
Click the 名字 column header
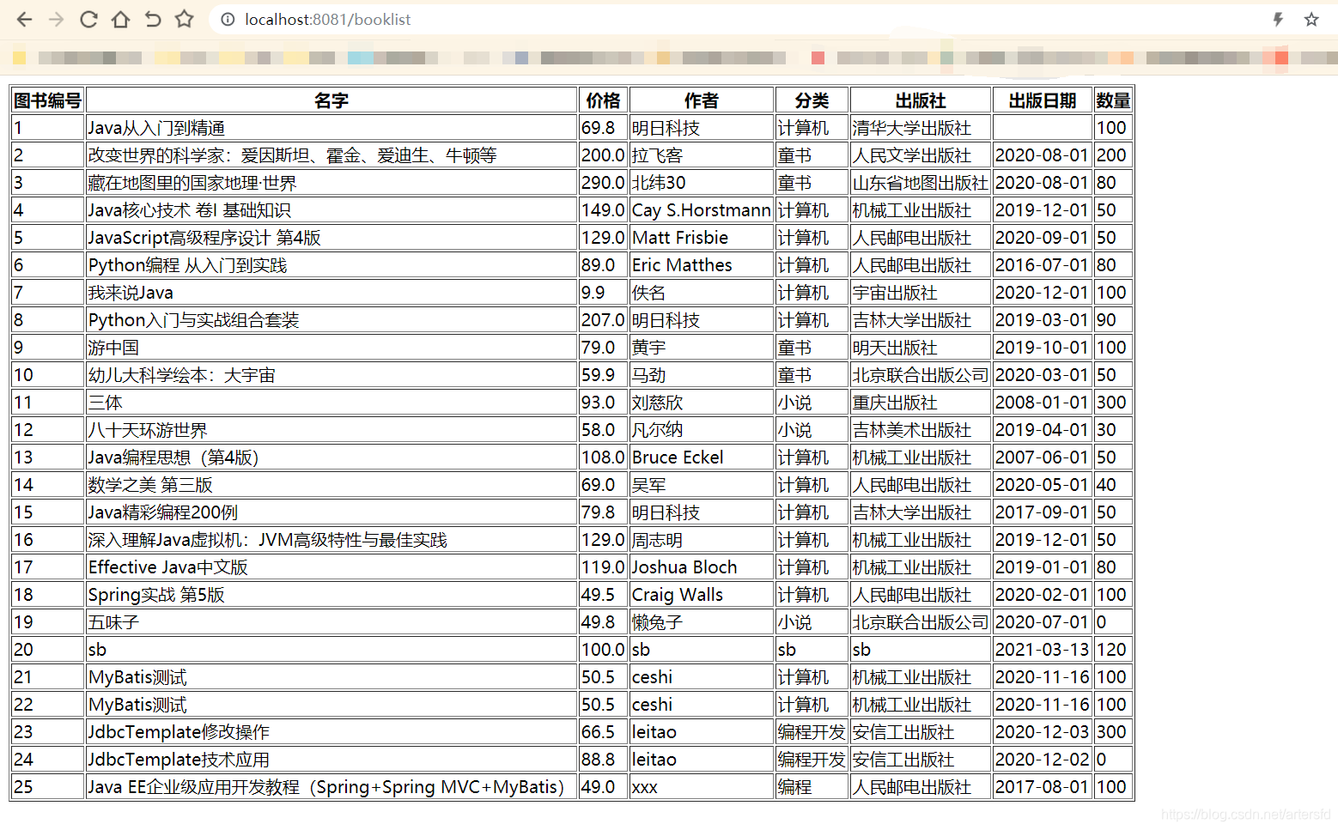coord(331,100)
